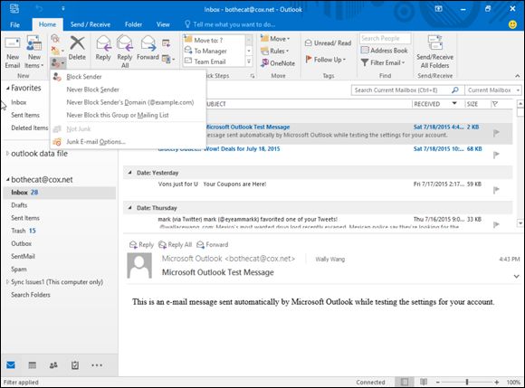Open the Calendar navigation icon
This screenshot has height=388, width=525.
point(33,364)
